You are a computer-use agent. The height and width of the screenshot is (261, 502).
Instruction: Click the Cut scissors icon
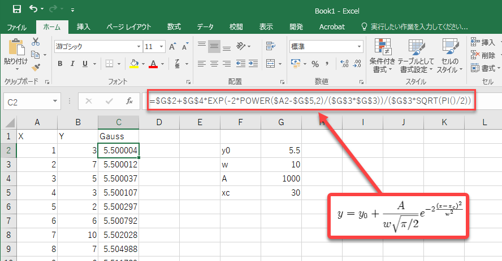[x=36, y=42]
